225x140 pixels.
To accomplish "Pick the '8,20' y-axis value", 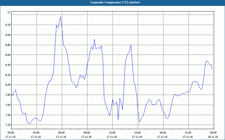I will click(x=8, y=75).
